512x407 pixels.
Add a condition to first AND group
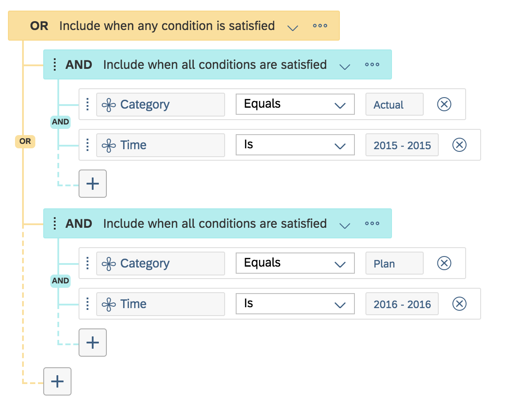93,183
